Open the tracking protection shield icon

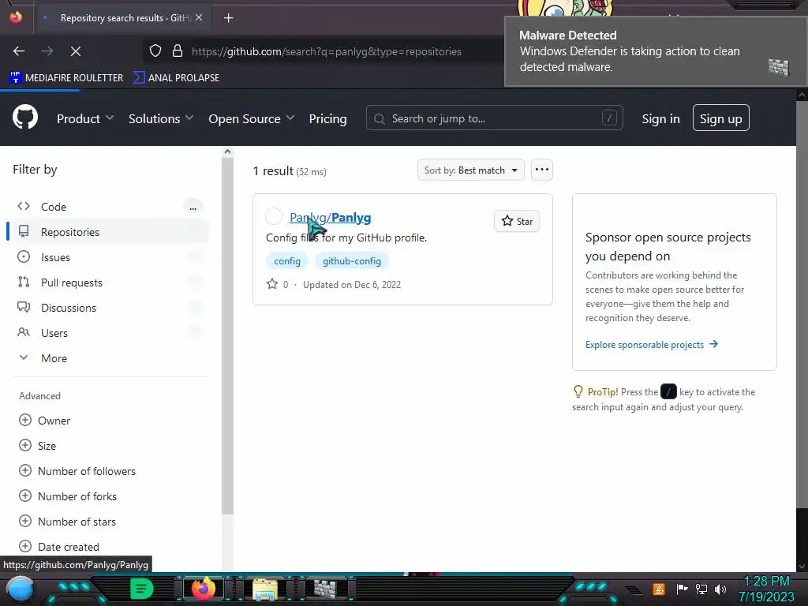pyautogui.click(x=155, y=51)
